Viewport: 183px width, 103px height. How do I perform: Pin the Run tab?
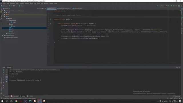pos(3,85)
